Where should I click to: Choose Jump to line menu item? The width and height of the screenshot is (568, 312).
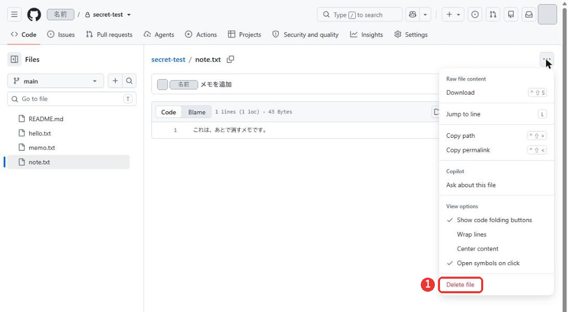pos(496,114)
